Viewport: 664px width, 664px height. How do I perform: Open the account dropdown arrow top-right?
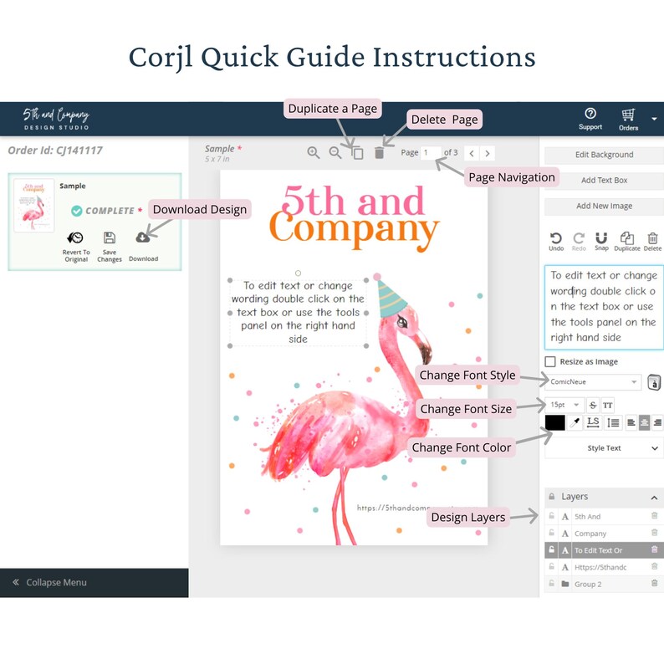click(654, 119)
